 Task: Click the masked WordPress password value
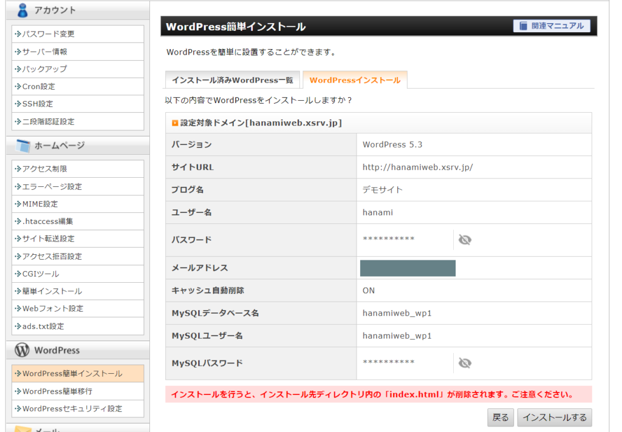point(388,239)
